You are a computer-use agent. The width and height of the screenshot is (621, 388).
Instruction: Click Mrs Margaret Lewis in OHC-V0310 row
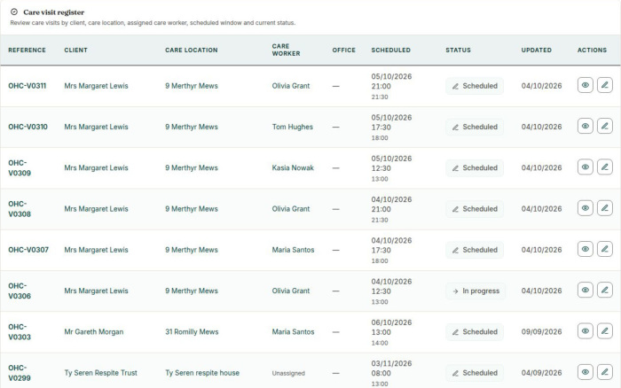click(96, 127)
